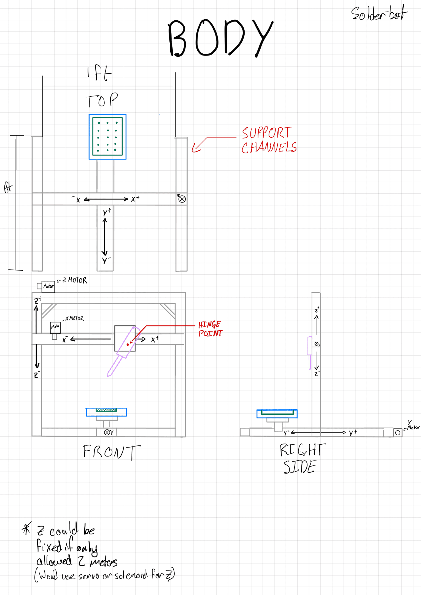421x595 pixels.
Task: Select the blue board holder in front view
Action: tap(106, 412)
